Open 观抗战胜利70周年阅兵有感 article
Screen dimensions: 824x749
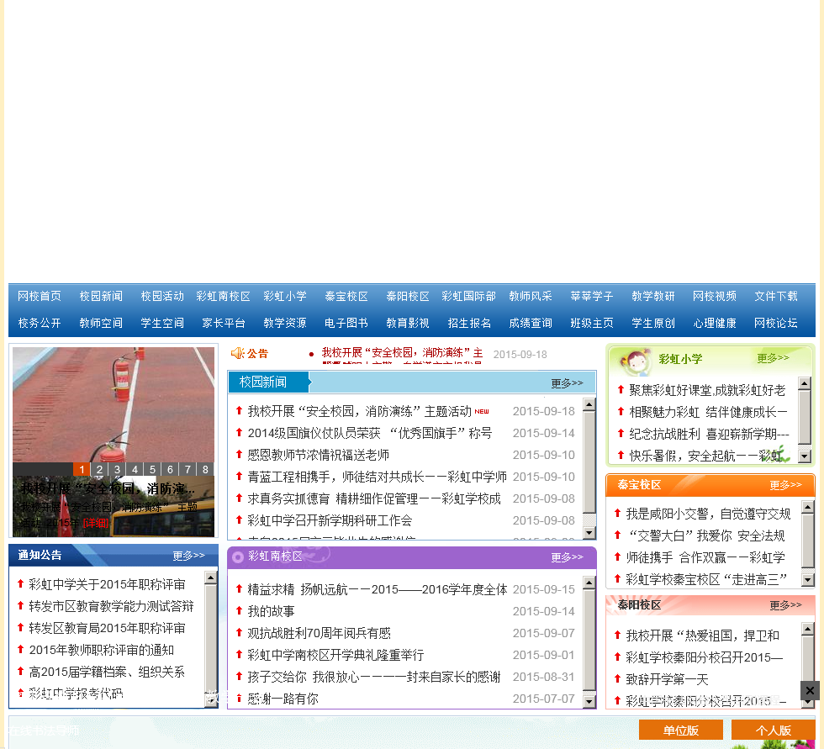tap(319, 634)
